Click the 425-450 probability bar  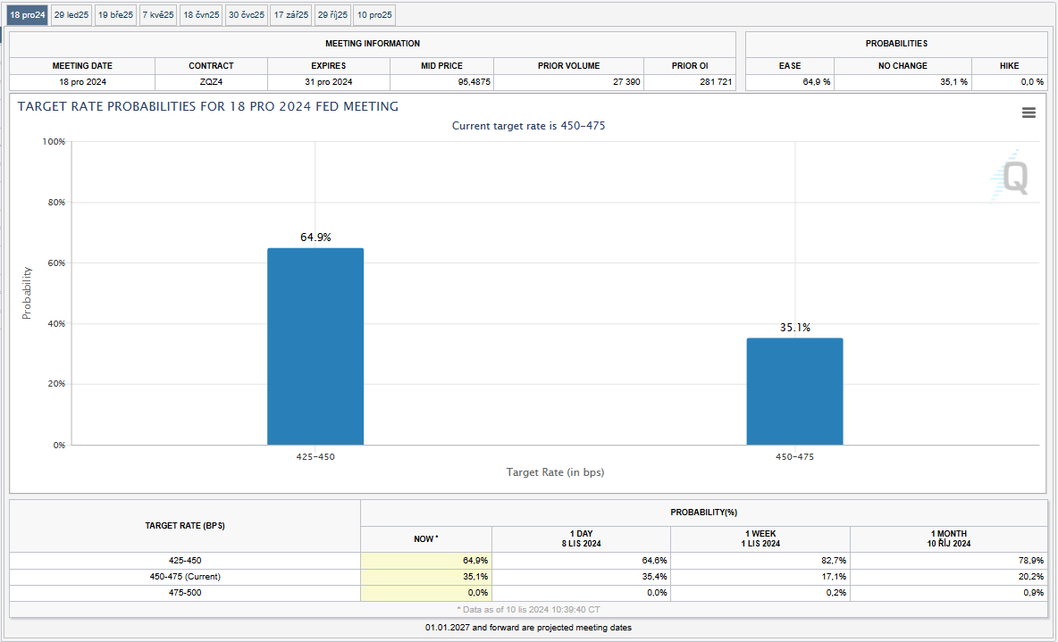click(315, 346)
